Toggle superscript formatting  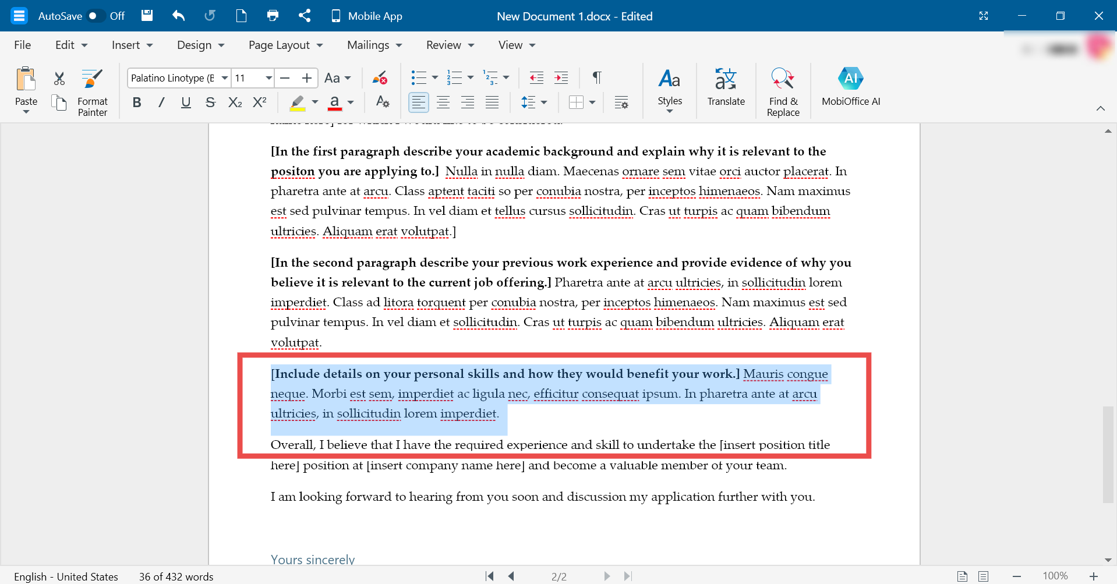[260, 102]
